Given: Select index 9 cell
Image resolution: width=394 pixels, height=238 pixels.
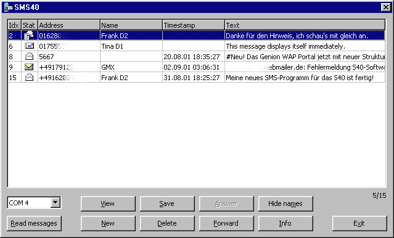Looking at the screenshot, I should coord(14,67).
